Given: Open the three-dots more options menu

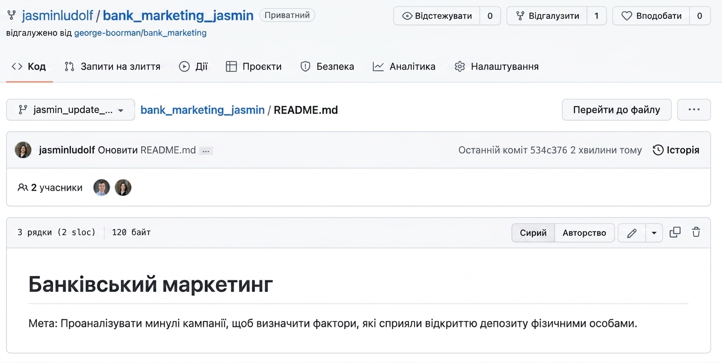Looking at the screenshot, I should (x=694, y=110).
